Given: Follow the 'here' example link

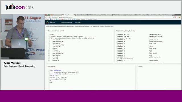Looking at the screenshot, I should 112,26.
